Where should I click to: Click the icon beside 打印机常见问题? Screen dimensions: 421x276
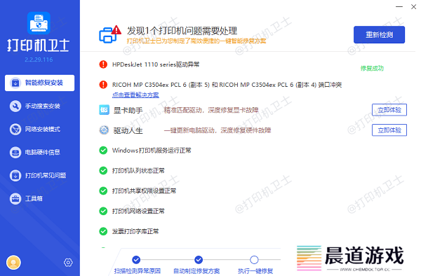pos(15,176)
